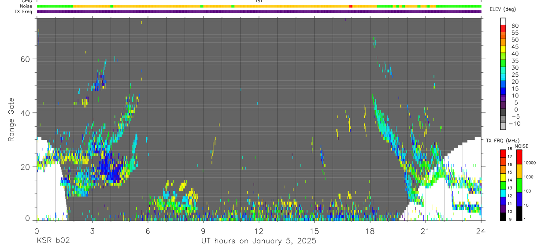
Task: Click the red segment in the Noise bar
Action: point(351,6)
